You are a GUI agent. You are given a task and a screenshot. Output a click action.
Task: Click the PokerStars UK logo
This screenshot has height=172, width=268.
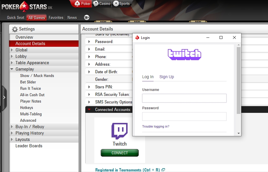click(27, 7)
